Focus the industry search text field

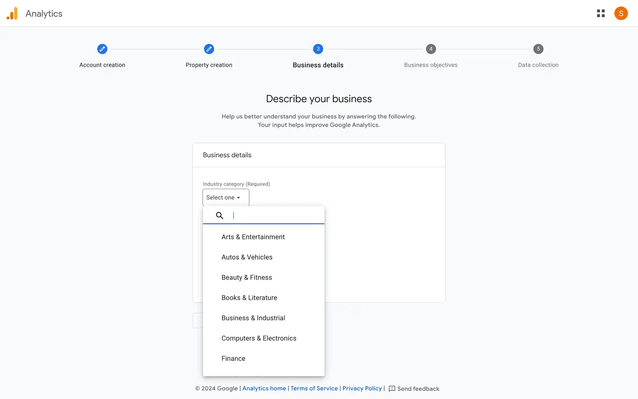click(276, 215)
